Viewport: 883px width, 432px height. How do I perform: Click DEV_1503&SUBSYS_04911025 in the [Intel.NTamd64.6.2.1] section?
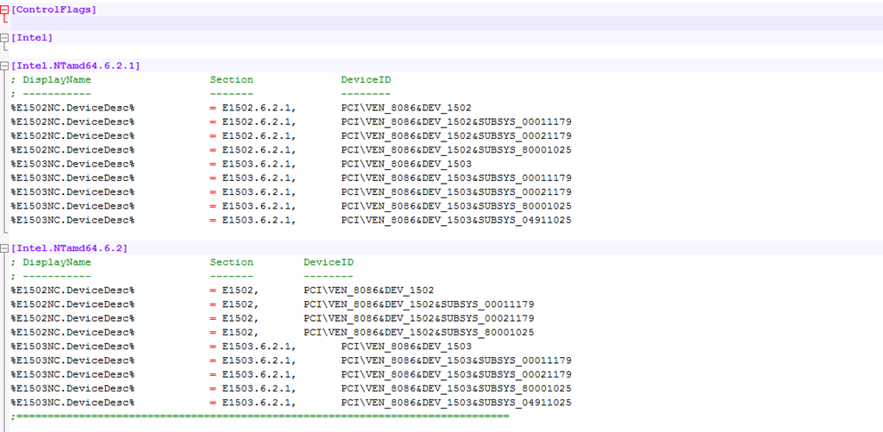[456, 221]
